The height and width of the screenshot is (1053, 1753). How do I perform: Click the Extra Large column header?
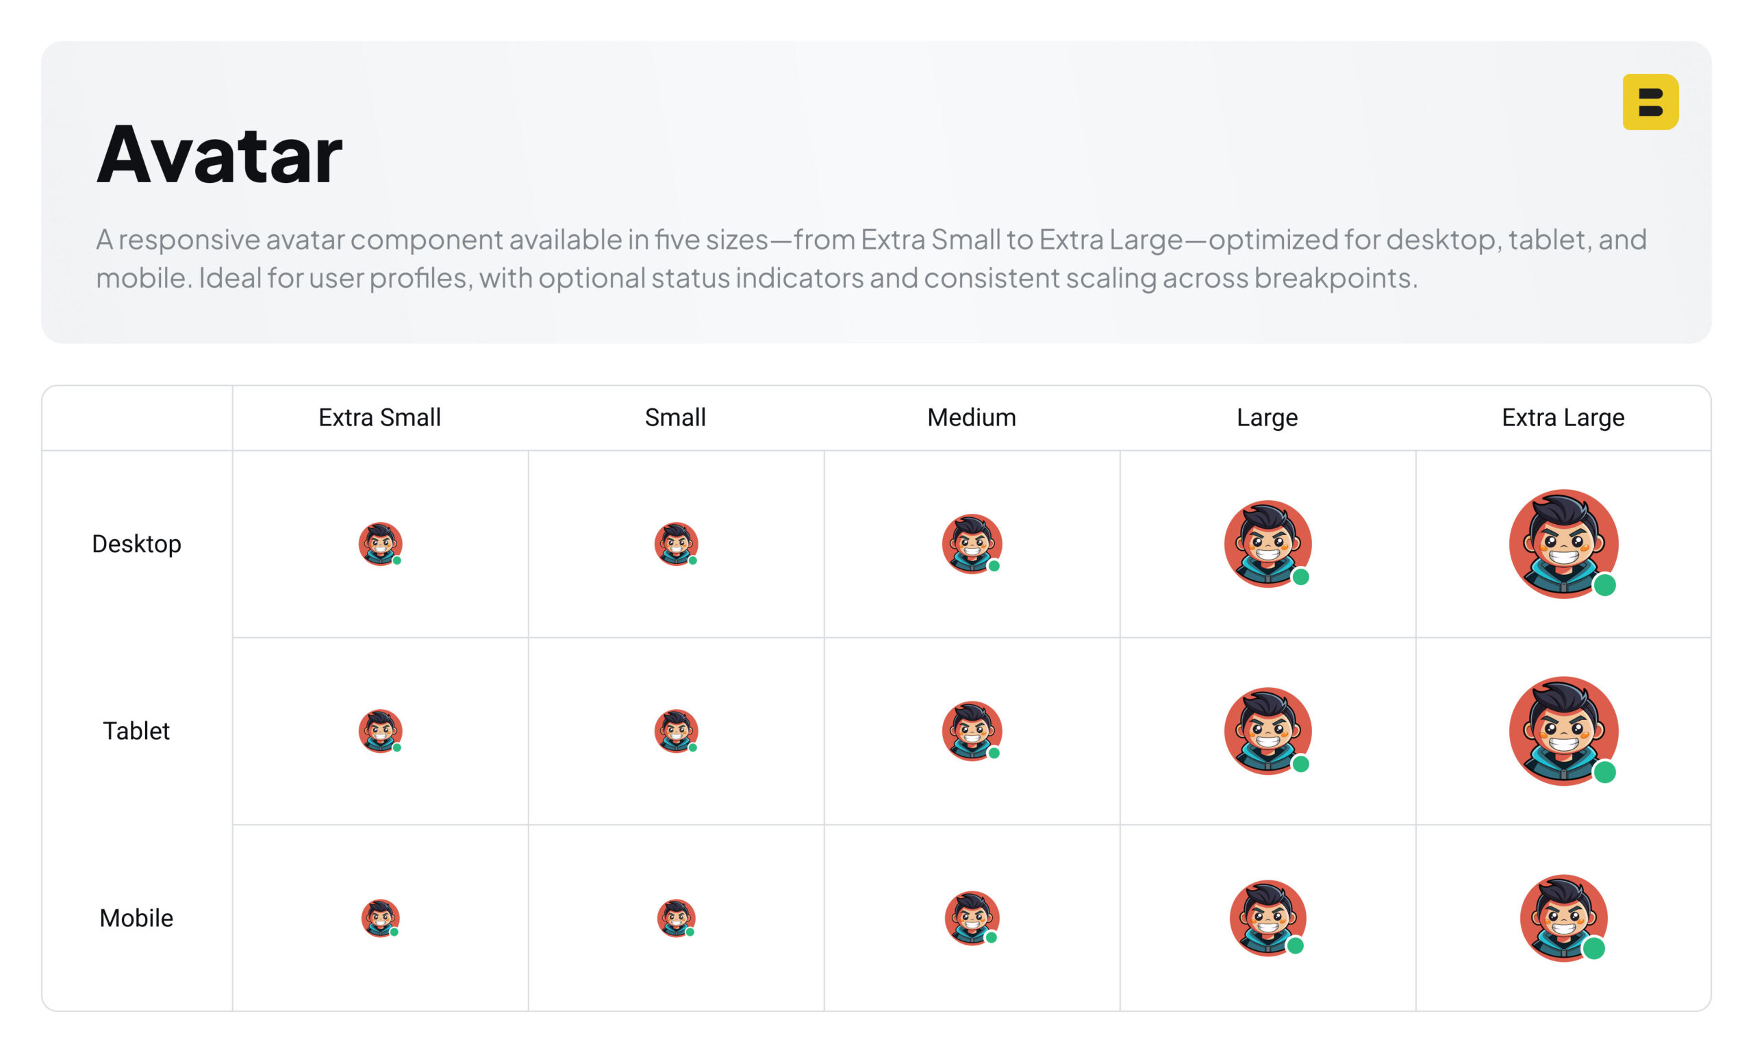click(x=1563, y=418)
